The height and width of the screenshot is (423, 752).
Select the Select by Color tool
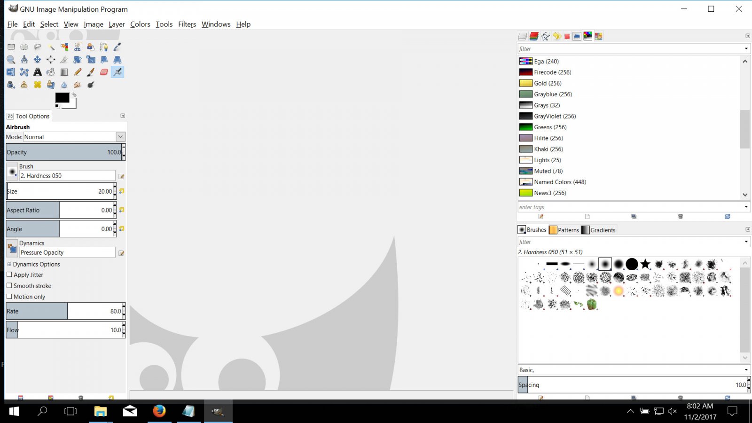point(64,47)
